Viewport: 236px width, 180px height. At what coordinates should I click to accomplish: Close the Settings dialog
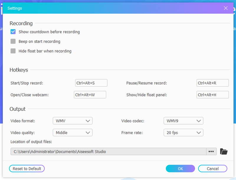pos(226,8)
